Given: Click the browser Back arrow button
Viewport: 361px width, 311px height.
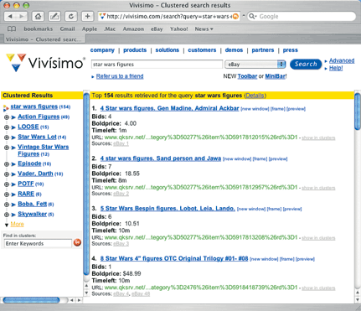Looking at the screenshot, I should (10, 16).
